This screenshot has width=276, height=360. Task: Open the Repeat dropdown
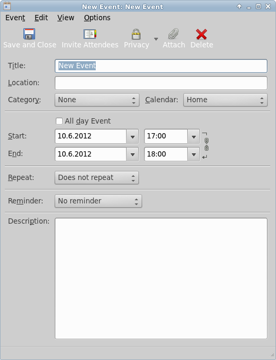point(97,178)
